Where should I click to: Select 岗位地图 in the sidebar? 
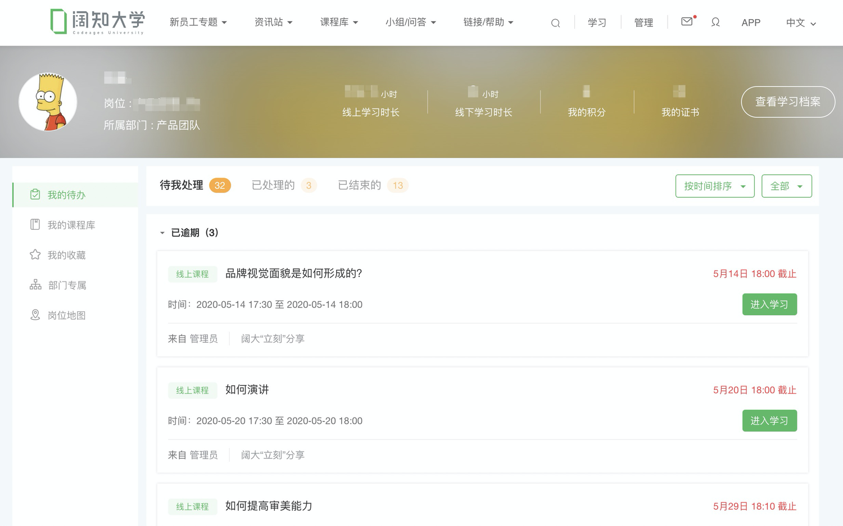(75, 315)
